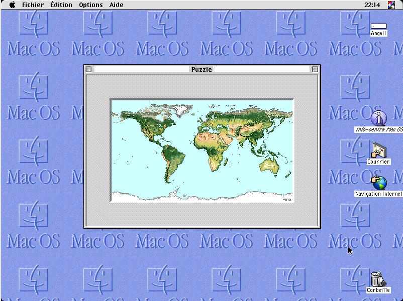Select the Corbeille trash icon
The width and height of the screenshot is (403, 301).
pos(378,279)
